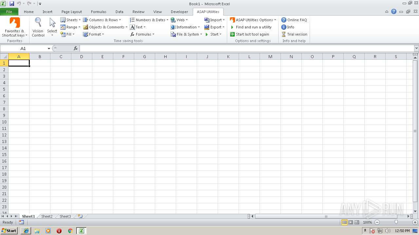Expand the formula bar

416,48
